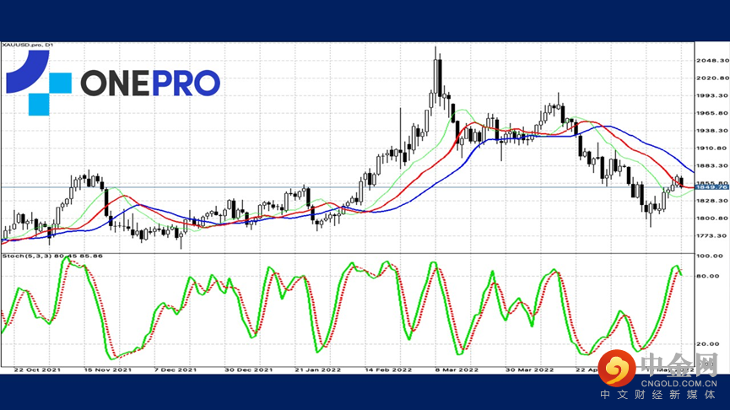This screenshot has width=730, height=410.
Task: Click the 7 Dec 2021 date label
Action: pos(176,370)
